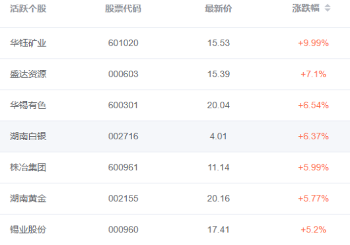Viewport: 350px width, 245px height.
Task: Select stock code 600961
Action: (123, 167)
